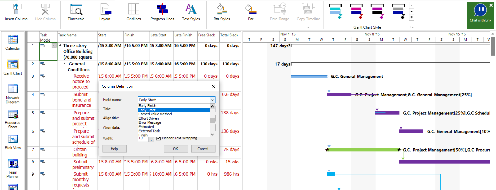This screenshot has width=496, height=190.
Task: Open Chat with Erix panel
Action: pyautogui.click(x=480, y=13)
